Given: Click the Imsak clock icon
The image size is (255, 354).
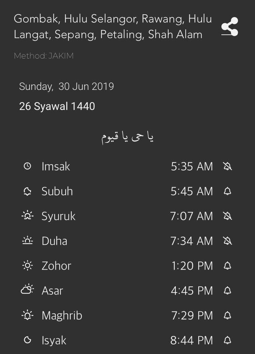Looking at the screenshot, I should point(27,166).
